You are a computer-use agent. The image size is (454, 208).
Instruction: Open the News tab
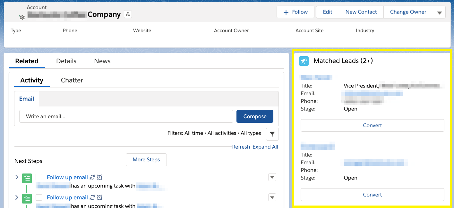[x=102, y=61]
